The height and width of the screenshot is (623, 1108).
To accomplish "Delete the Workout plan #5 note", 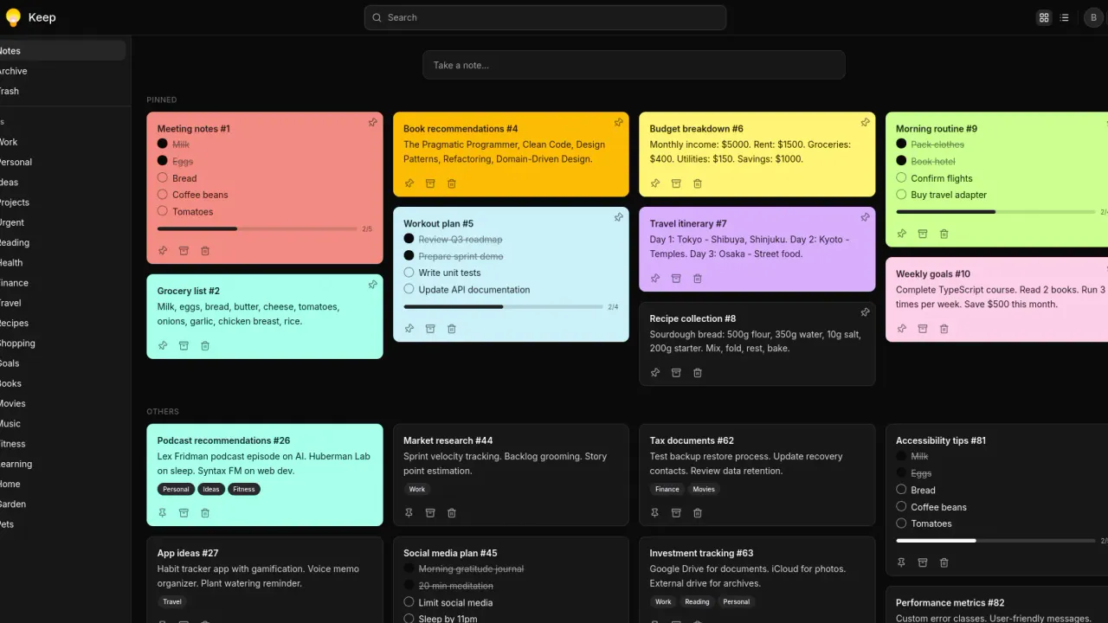I will click(452, 329).
